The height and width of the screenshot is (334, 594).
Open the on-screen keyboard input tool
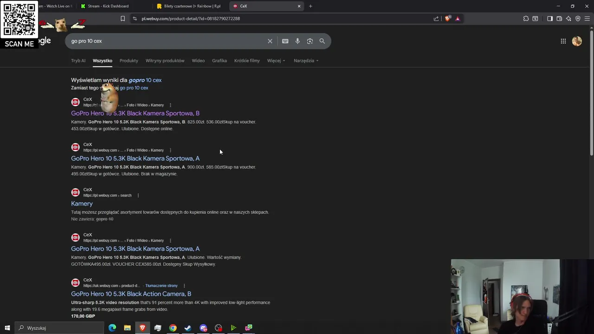coord(285,41)
